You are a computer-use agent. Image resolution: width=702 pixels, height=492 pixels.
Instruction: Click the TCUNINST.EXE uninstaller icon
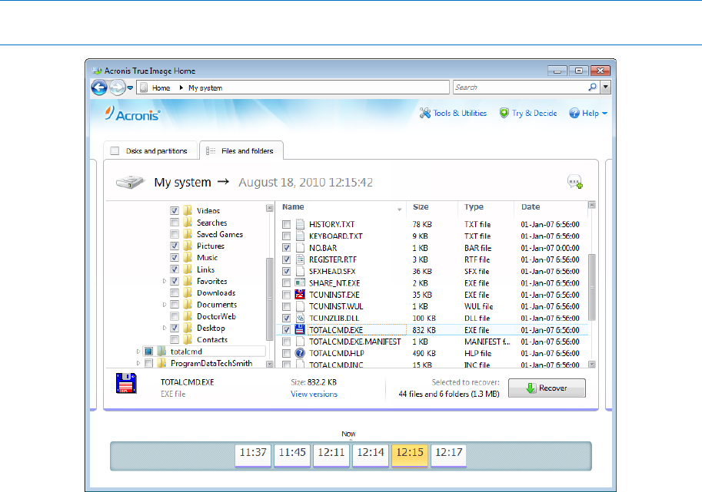[300, 295]
